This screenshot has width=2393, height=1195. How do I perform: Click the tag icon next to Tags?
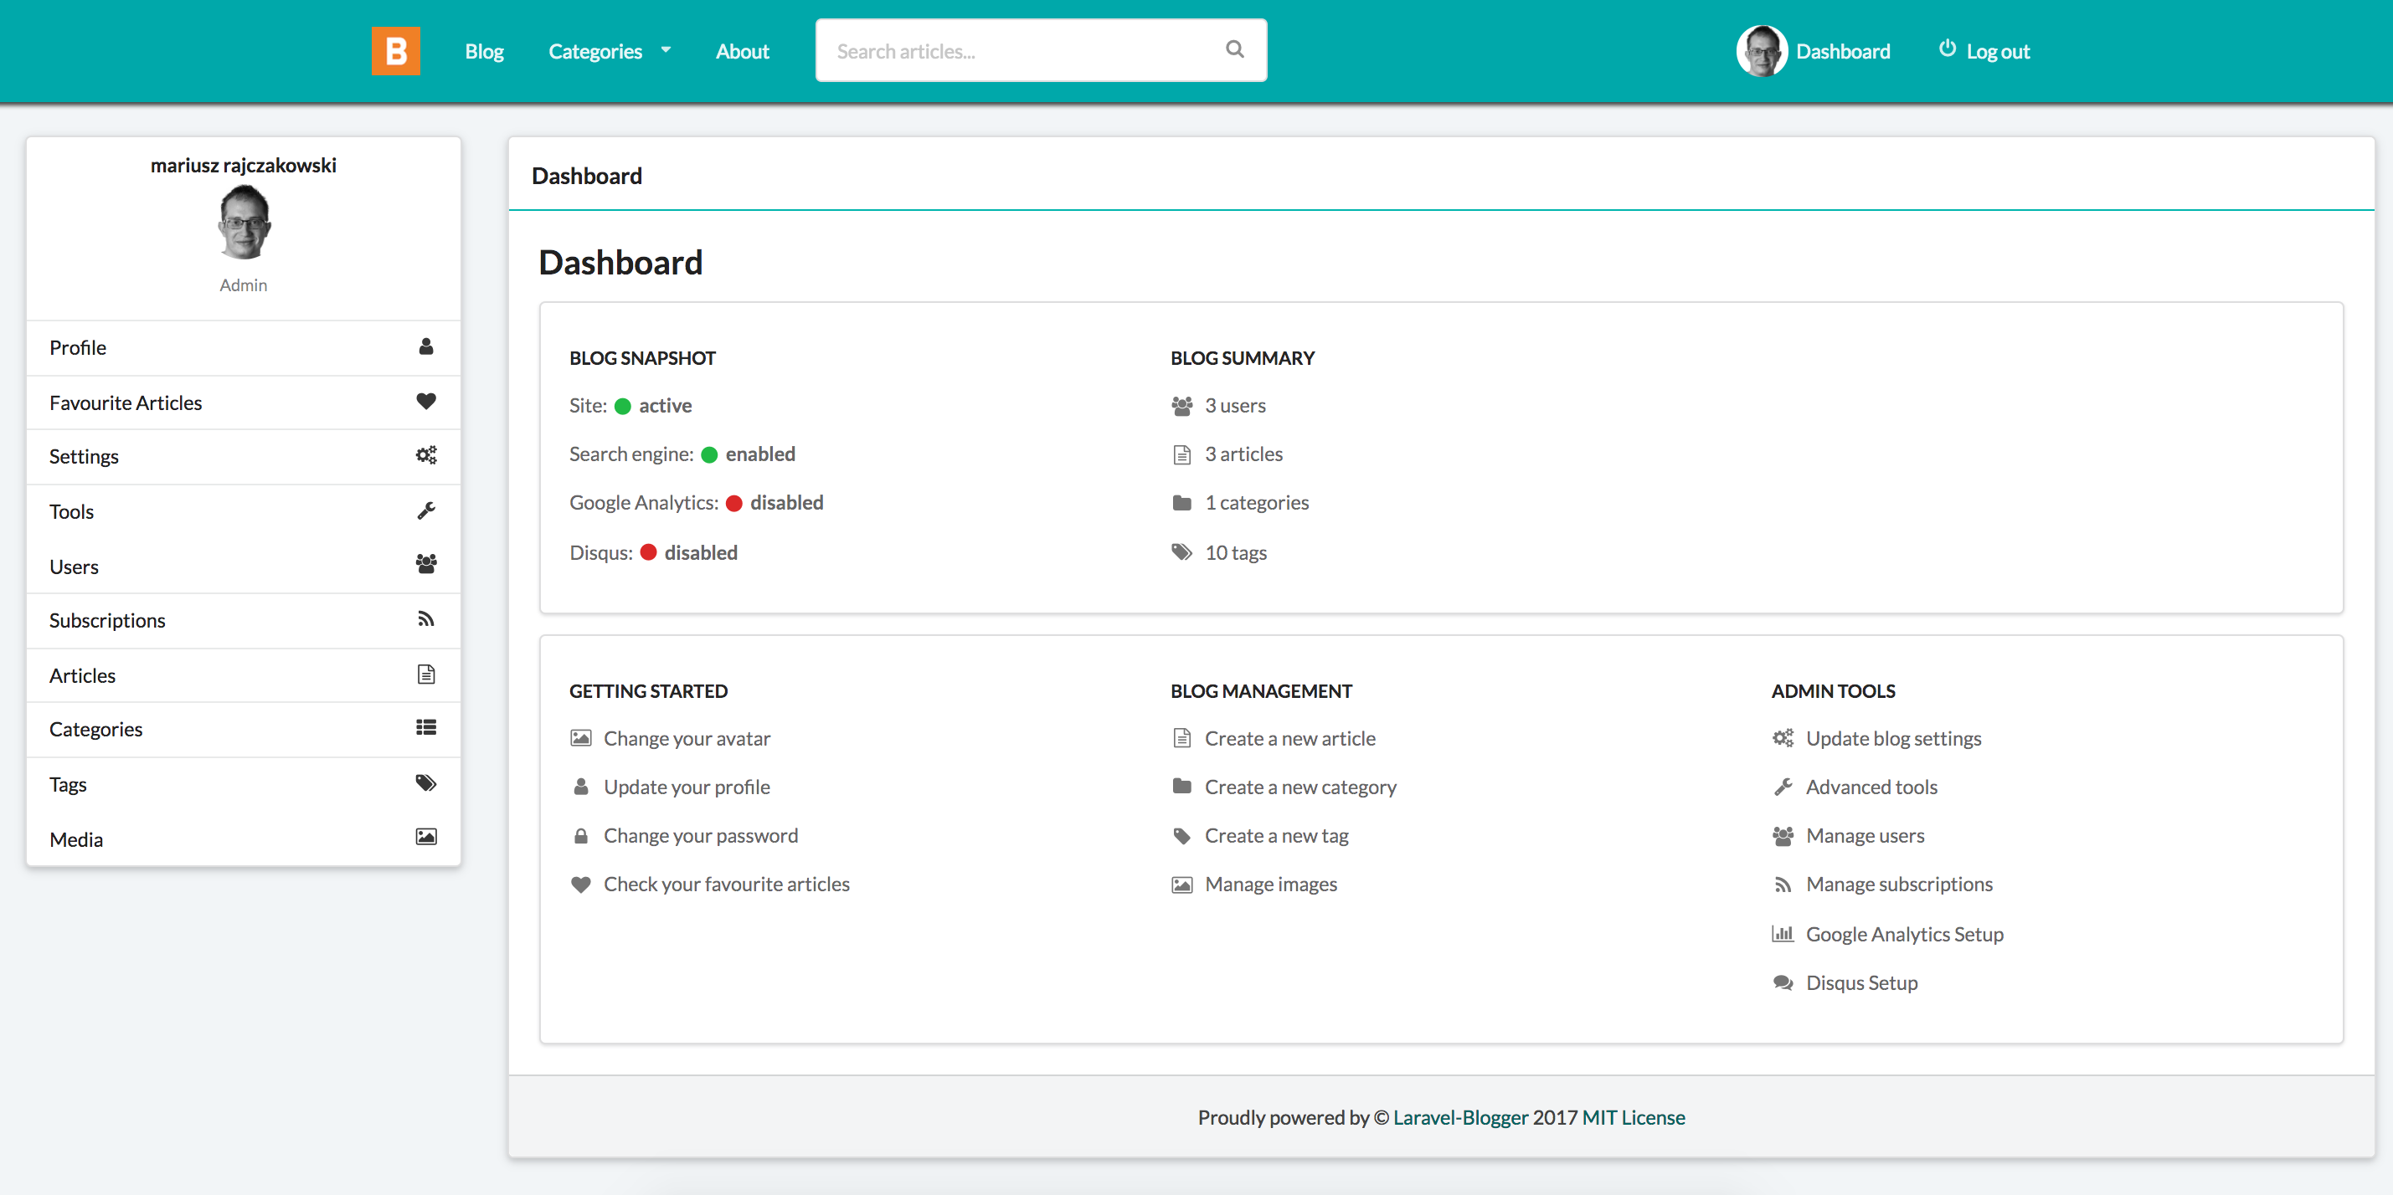coord(426,782)
